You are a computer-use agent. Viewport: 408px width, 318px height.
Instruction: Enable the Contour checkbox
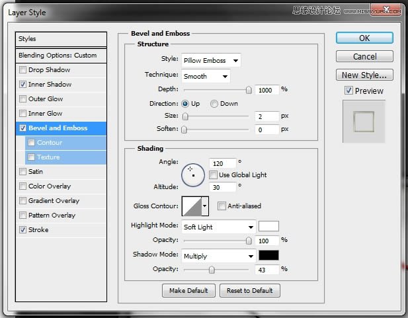click(x=32, y=143)
